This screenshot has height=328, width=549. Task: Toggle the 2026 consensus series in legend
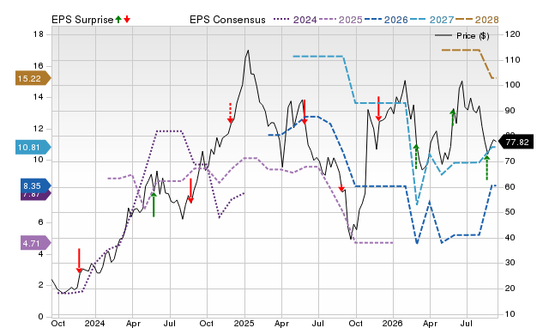(386, 20)
